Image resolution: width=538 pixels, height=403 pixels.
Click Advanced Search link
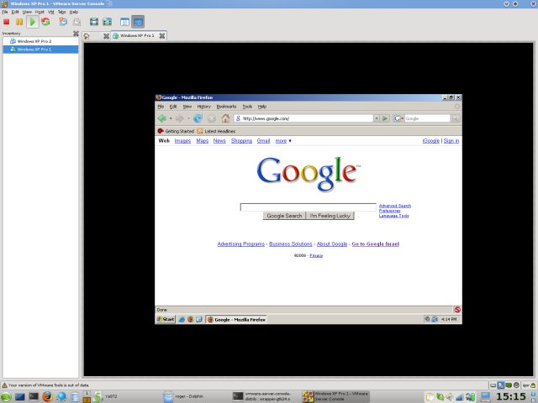395,206
